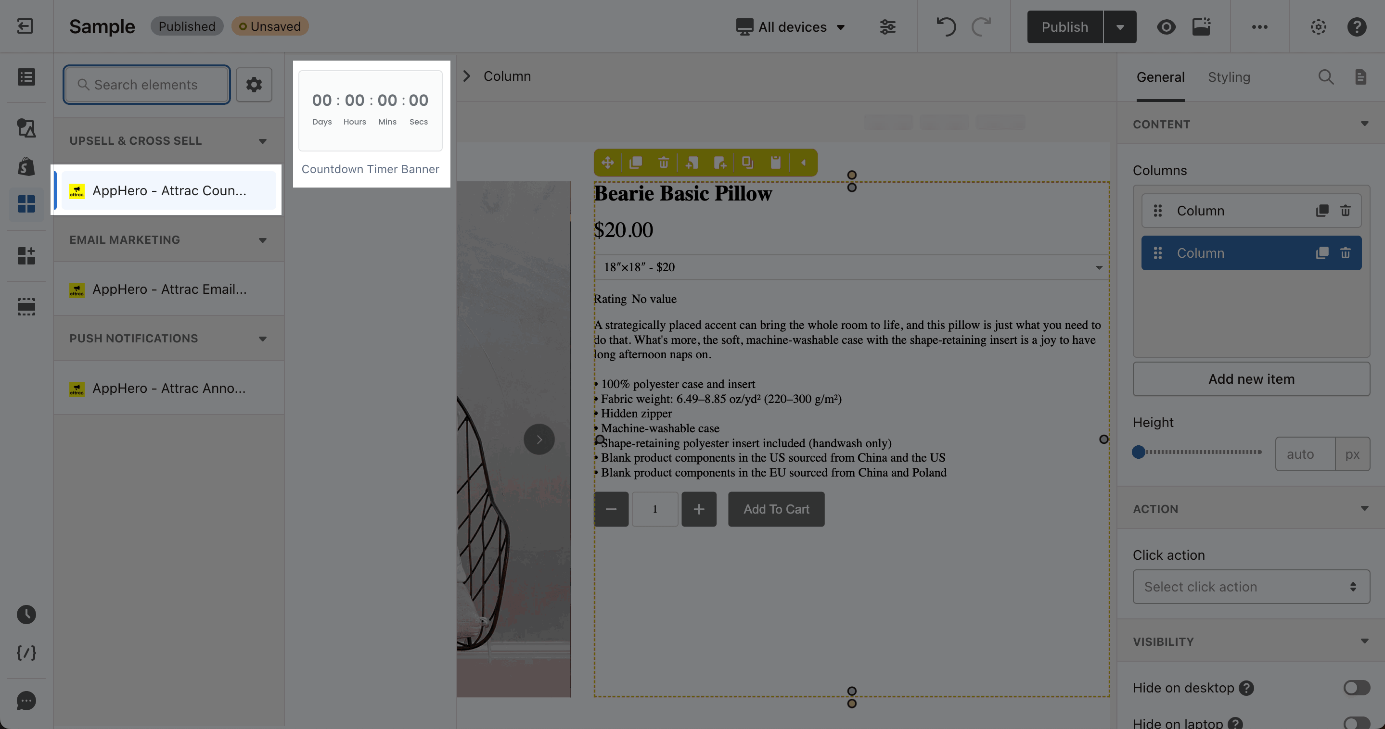Switch to the Styling tab
Screen dimensions: 1385x729
1229,77
